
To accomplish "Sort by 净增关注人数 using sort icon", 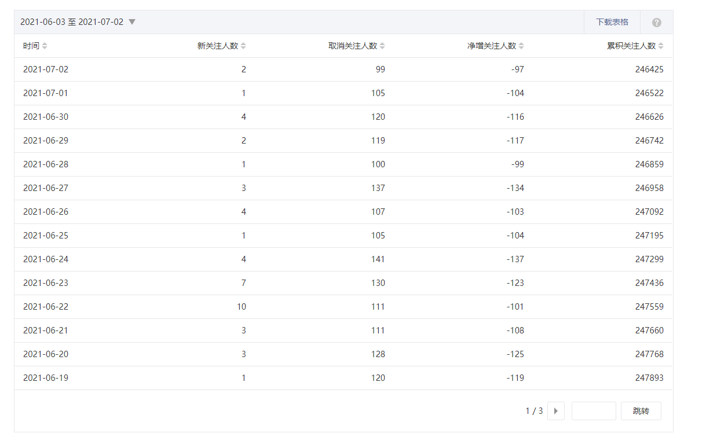I will [521, 46].
